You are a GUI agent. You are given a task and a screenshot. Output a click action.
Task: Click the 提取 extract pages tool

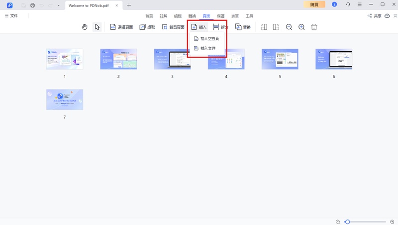coord(147,27)
